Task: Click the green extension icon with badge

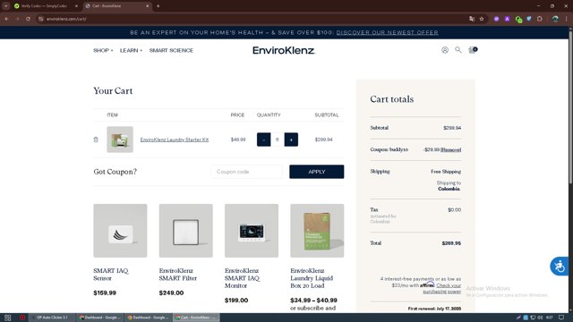Action: pyautogui.click(x=518, y=19)
